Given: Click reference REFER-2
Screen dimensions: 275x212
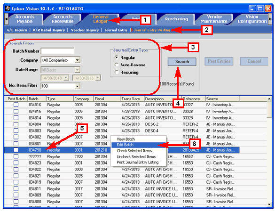Looking at the screenshot, I should point(190,124).
